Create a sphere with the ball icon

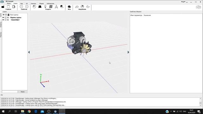(34, 7)
